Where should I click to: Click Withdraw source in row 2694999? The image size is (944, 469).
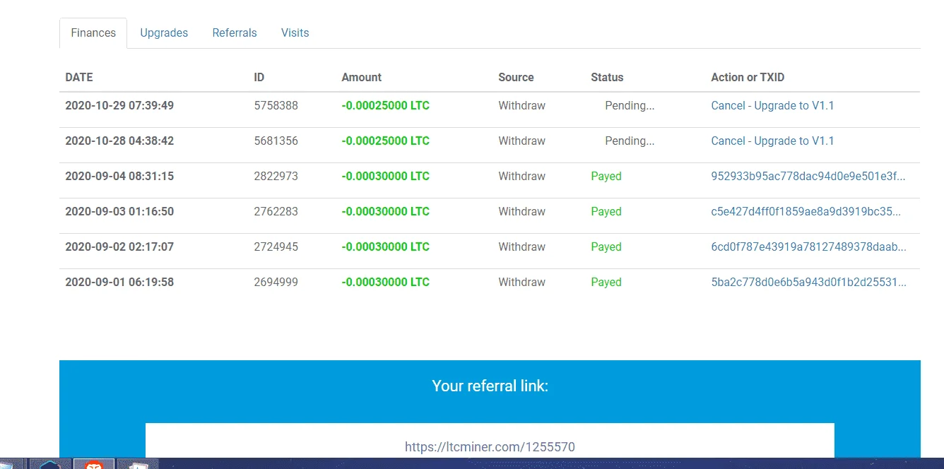tap(521, 283)
